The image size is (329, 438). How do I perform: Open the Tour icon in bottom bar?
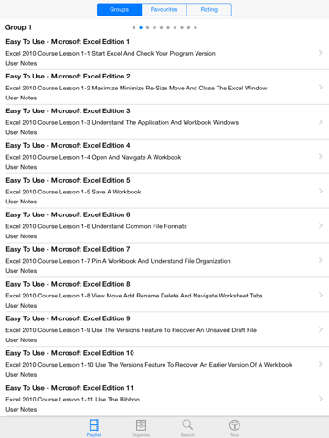tap(235, 425)
